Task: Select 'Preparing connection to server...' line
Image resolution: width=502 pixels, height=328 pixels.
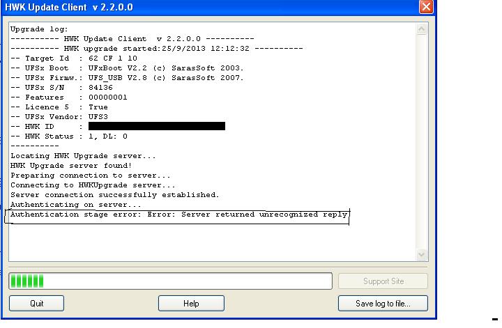Action: pyautogui.click(x=91, y=175)
